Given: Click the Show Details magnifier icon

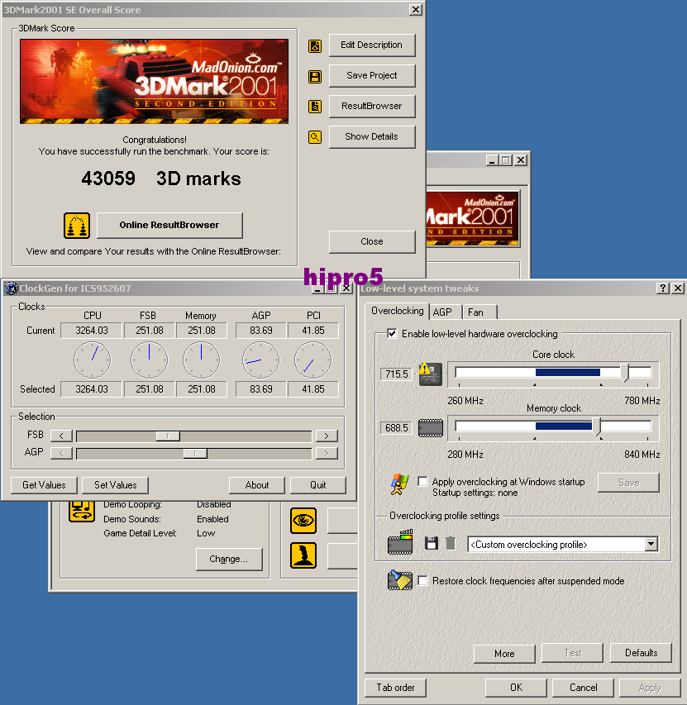Looking at the screenshot, I should coord(315,137).
